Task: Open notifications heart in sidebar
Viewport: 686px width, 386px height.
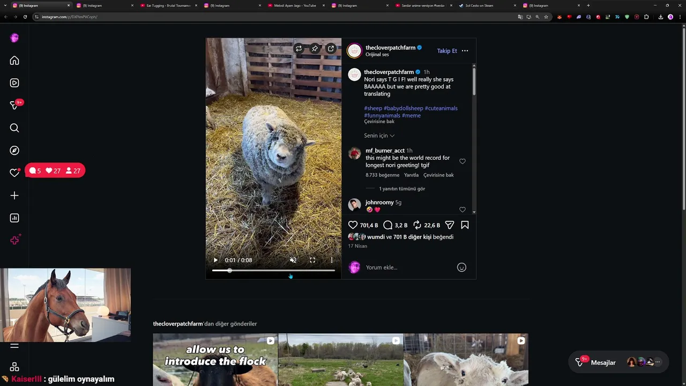Action: click(14, 173)
